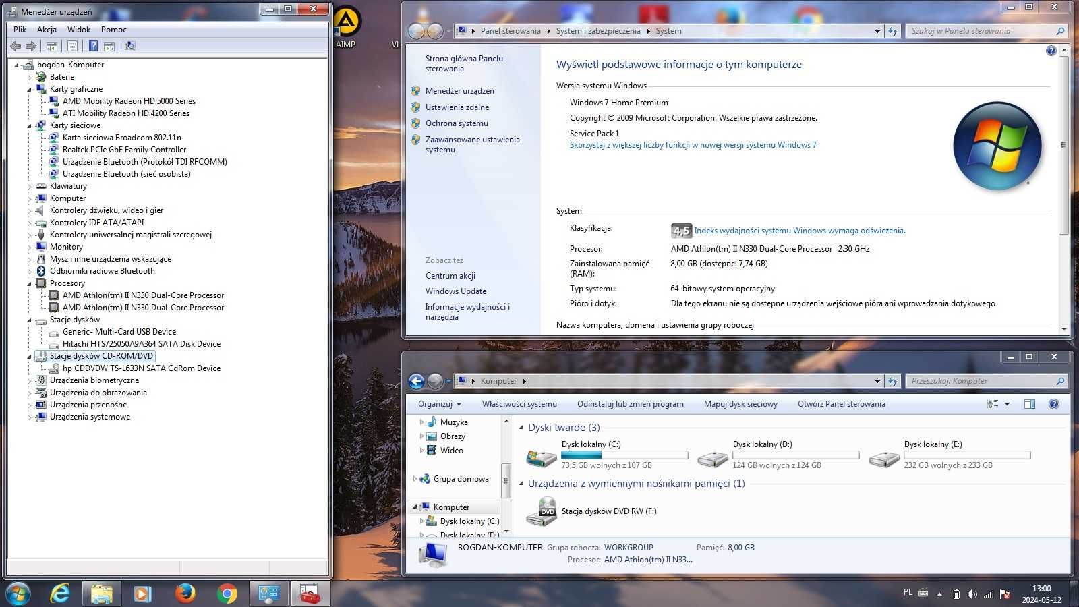Click scan for hardware changes icon in Device Manager
Image resolution: width=1079 pixels, height=607 pixels.
(x=130, y=46)
